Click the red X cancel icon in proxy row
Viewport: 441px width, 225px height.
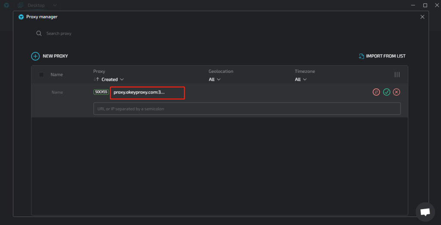pos(397,92)
